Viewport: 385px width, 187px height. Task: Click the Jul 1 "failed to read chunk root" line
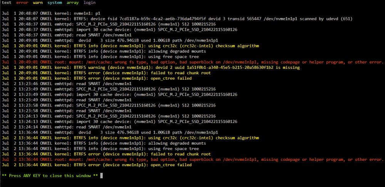106,73
